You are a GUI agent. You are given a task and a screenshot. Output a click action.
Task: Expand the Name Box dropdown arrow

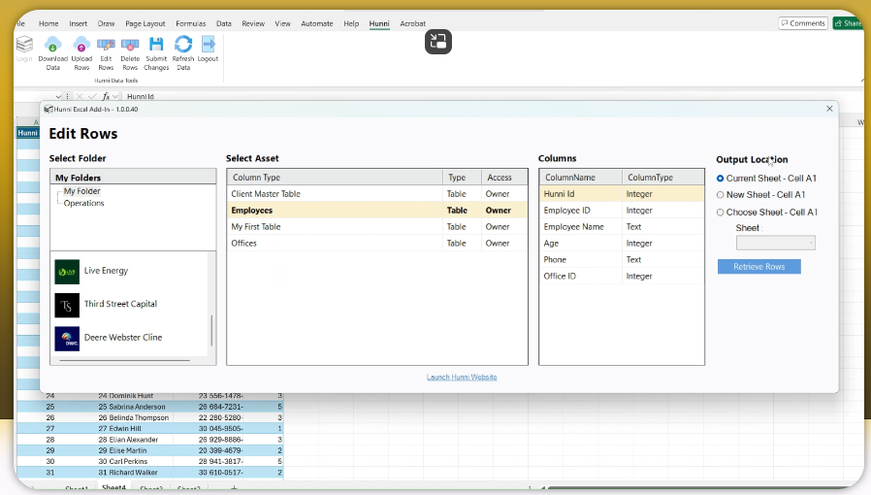58,96
